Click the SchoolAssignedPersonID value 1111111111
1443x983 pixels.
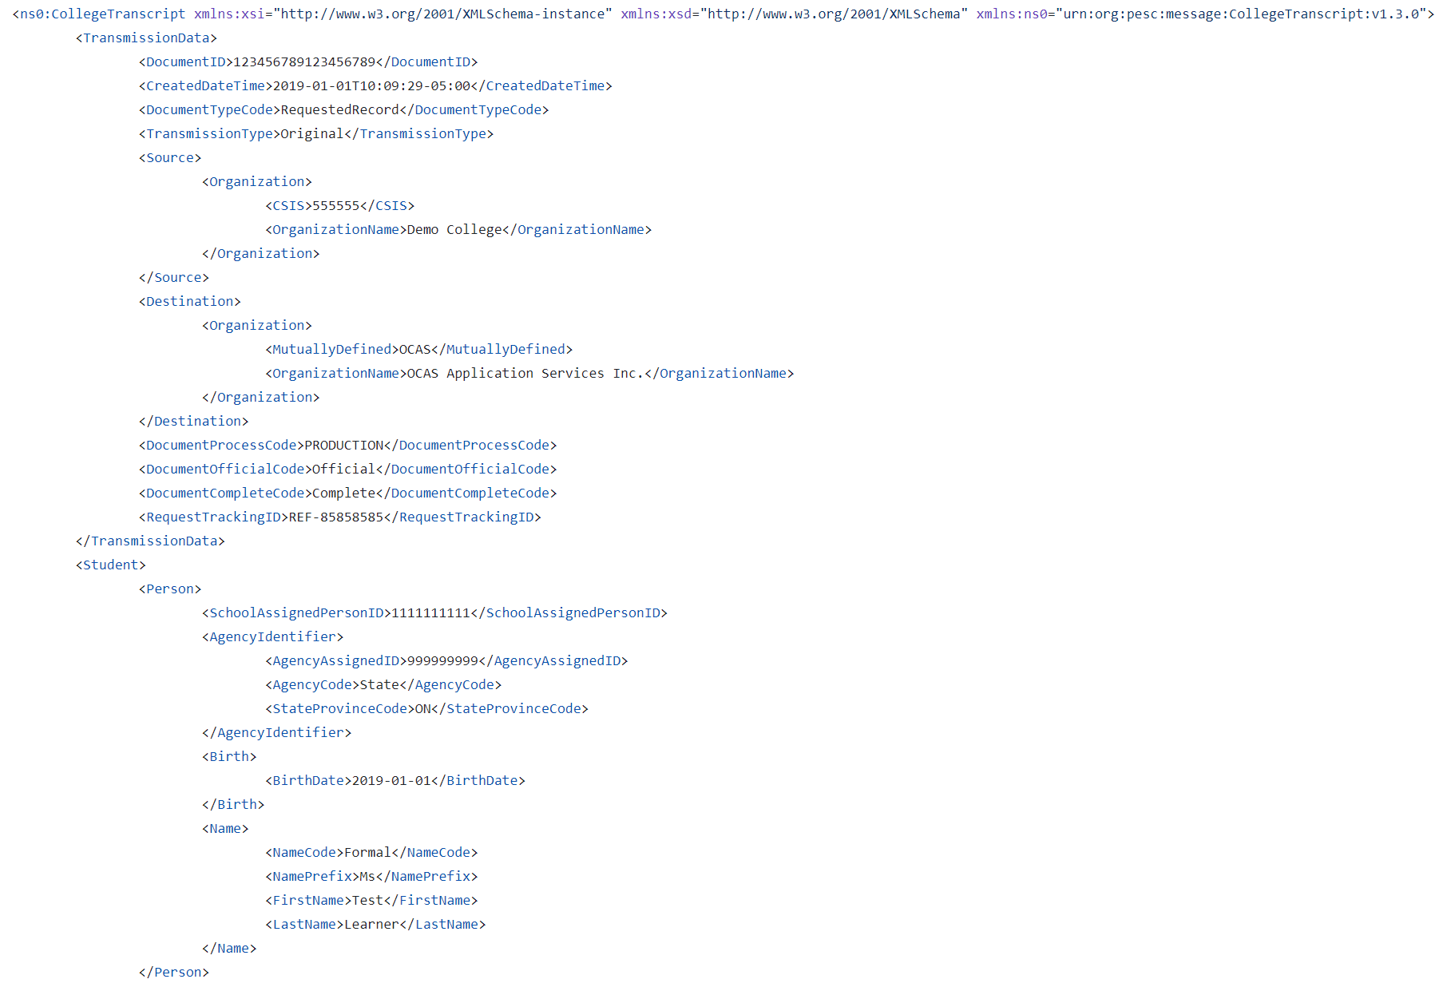point(430,612)
